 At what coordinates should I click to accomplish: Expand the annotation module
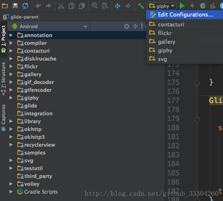pyautogui.click(x=11, y=35)
